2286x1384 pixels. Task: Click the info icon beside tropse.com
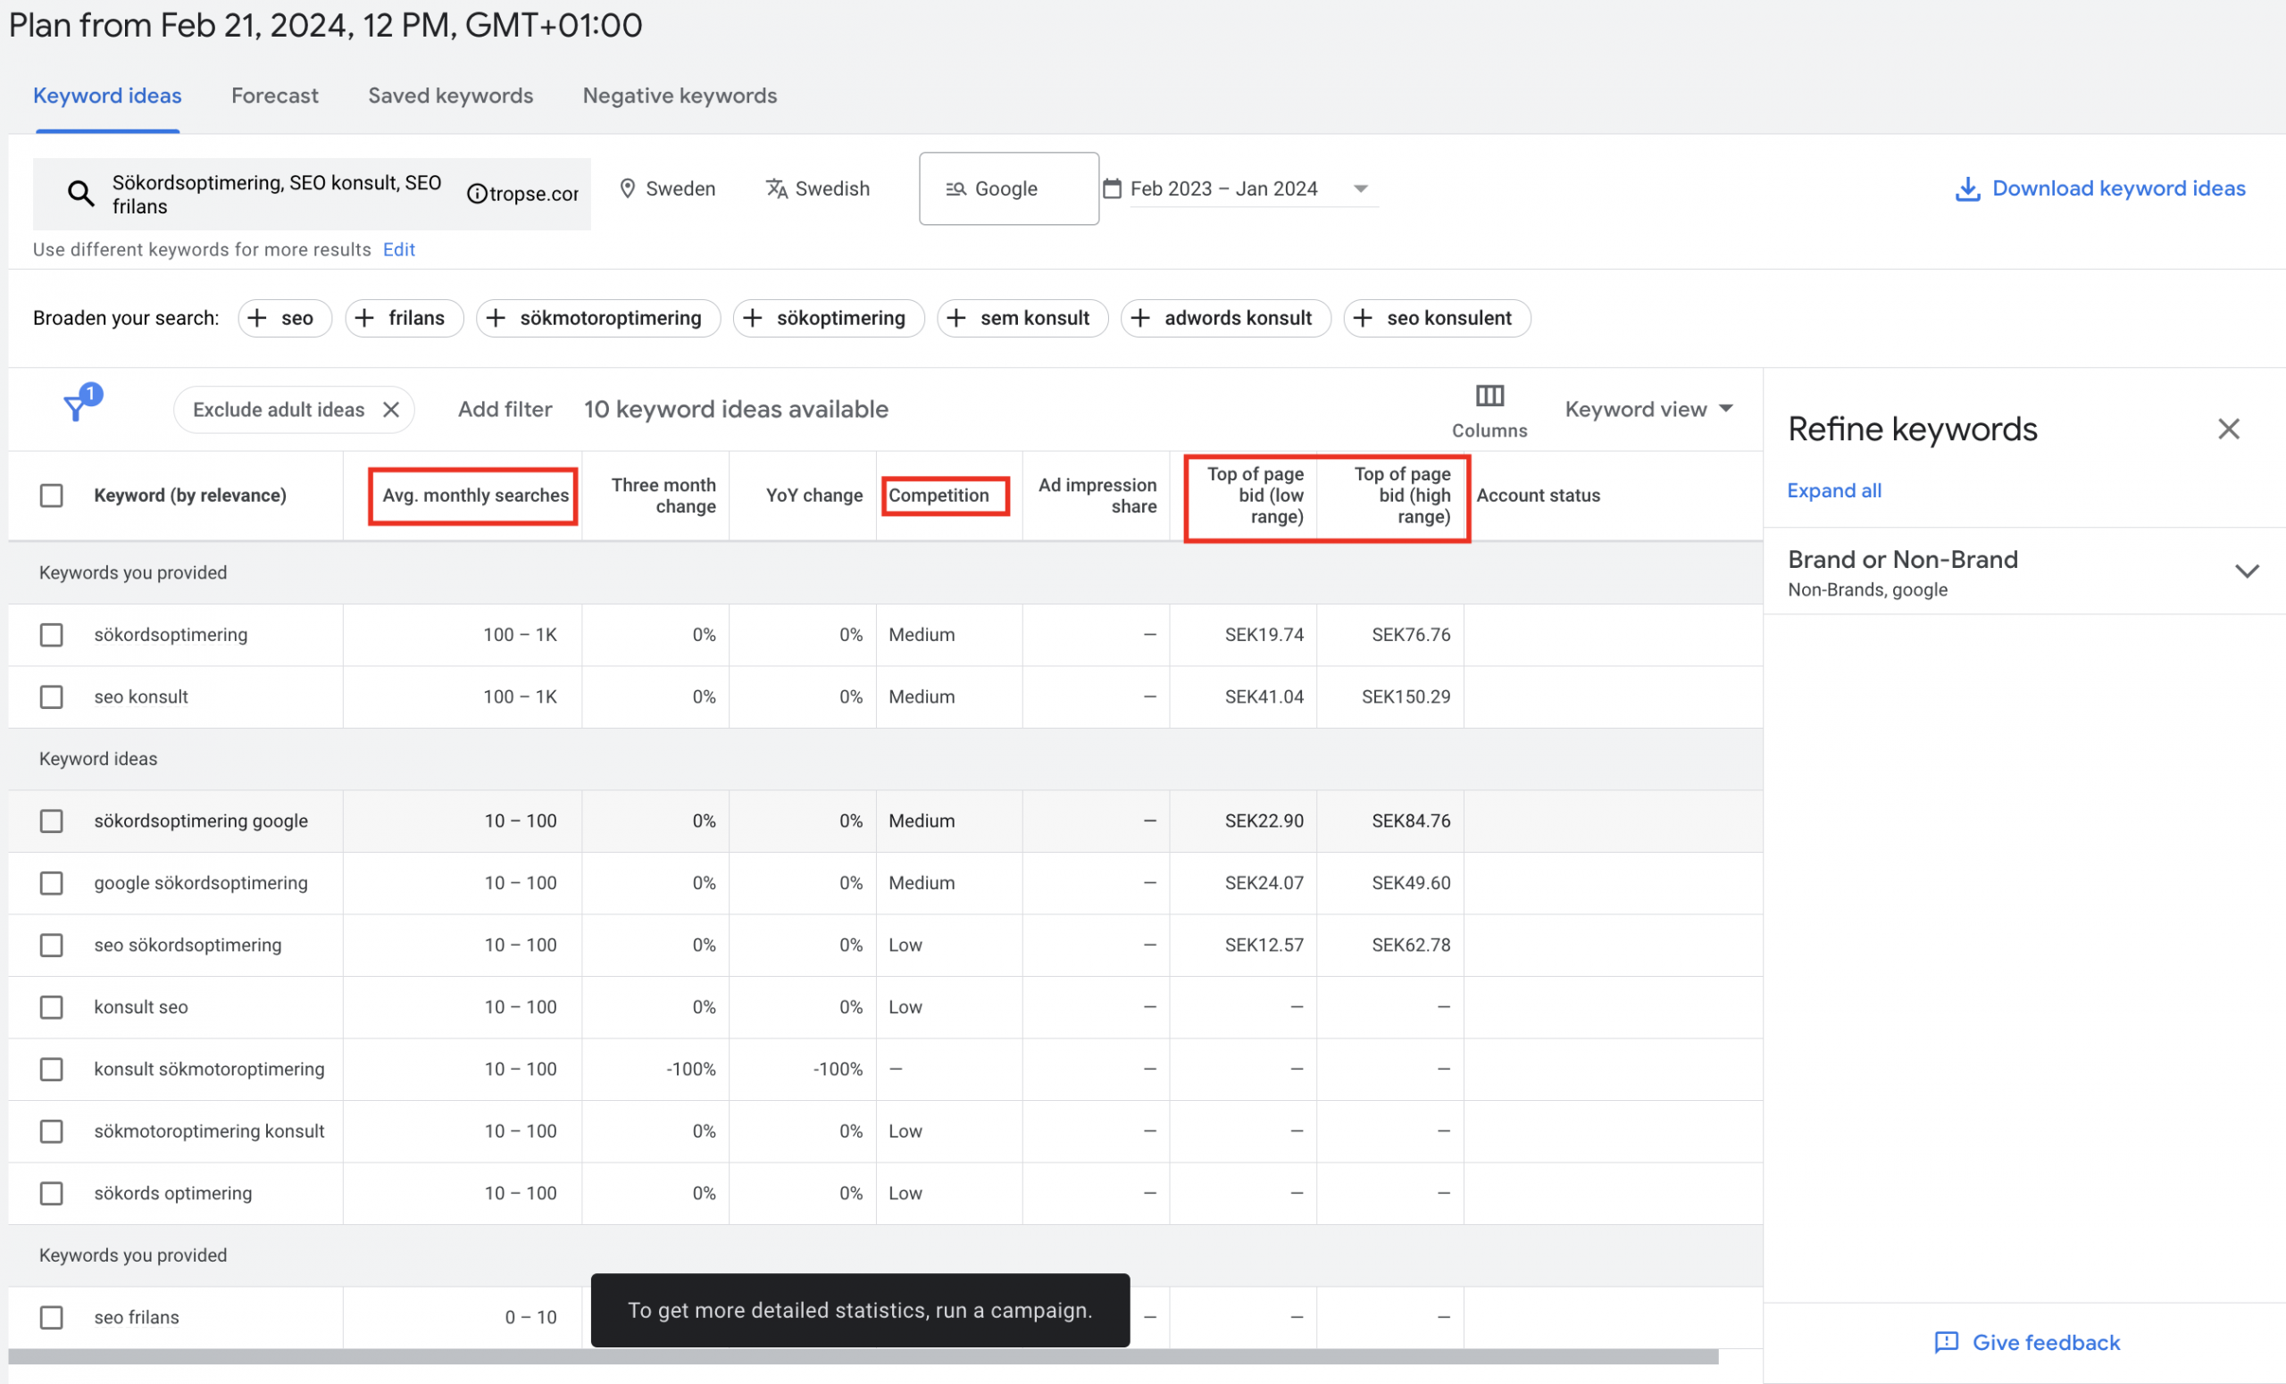pos(477,193)
